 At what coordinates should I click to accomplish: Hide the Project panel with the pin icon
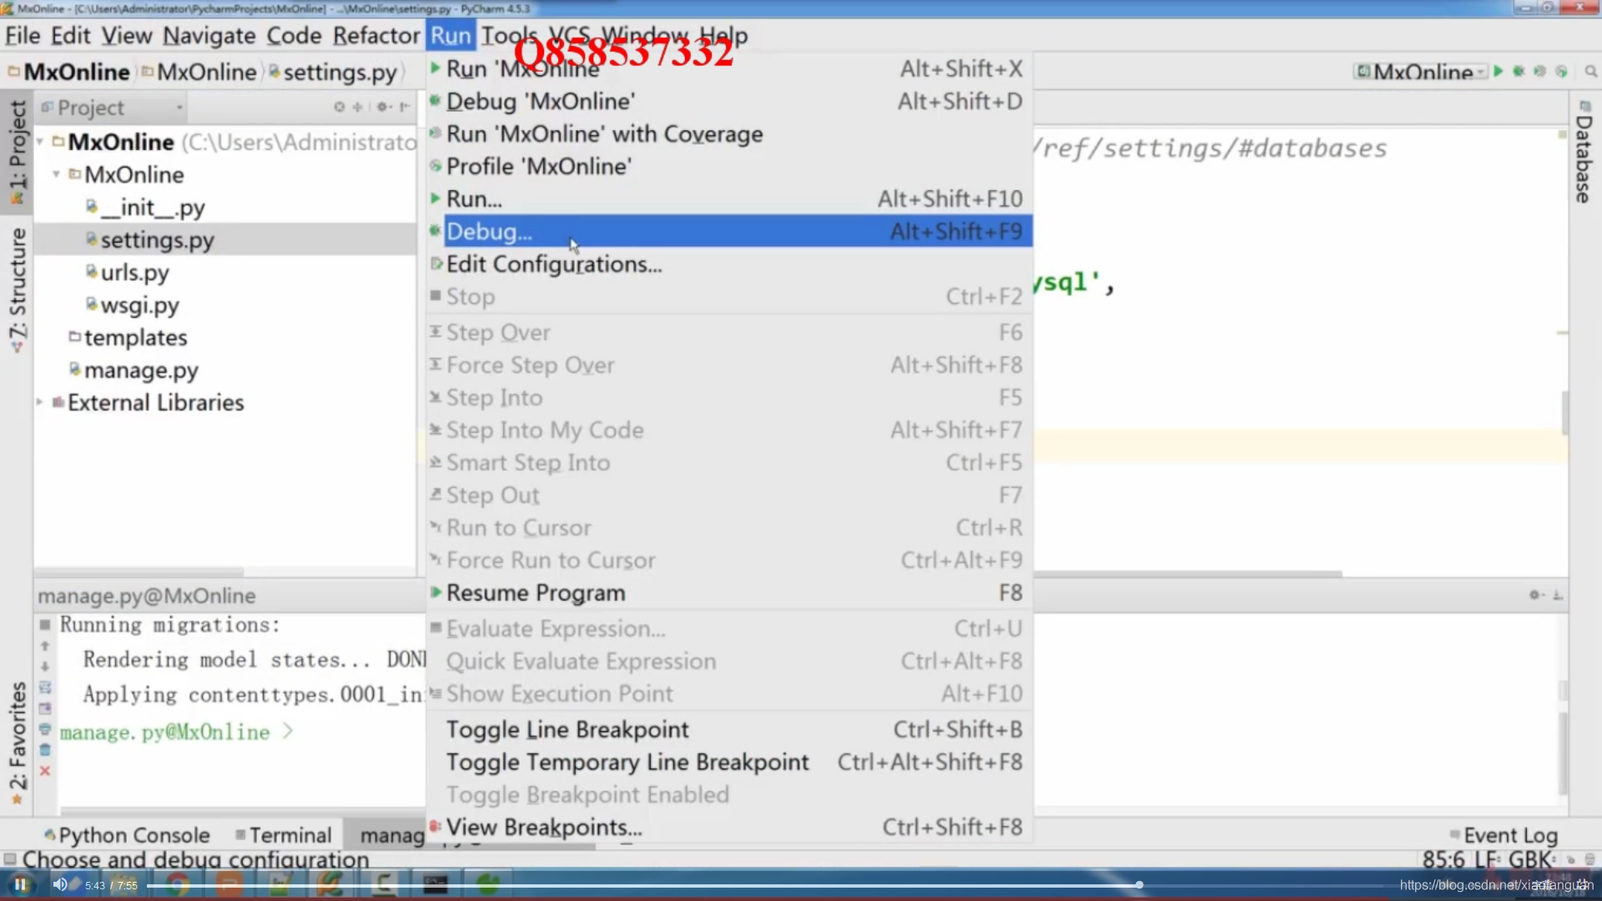coord(405,107)
